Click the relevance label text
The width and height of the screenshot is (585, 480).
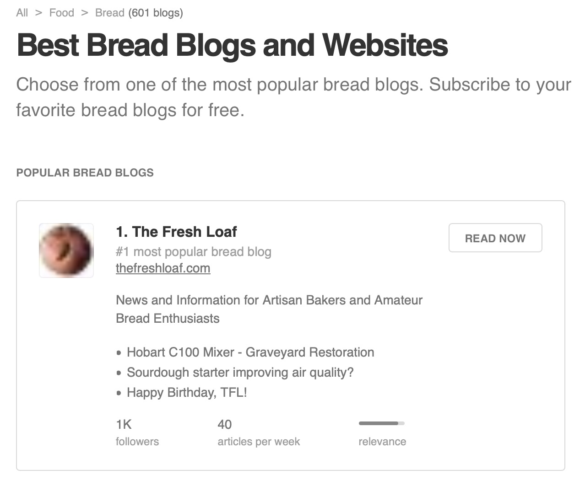pyautogui.click(x=382, y=442)
